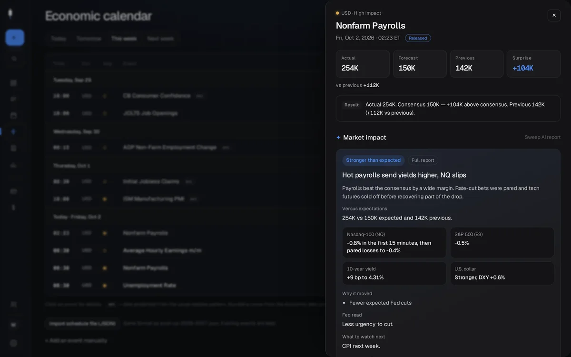This screenshot has width=571, height=357.
Task: Click the blue highlighted sidebar button
Action: pyautogui.click(x=15, y=38)
